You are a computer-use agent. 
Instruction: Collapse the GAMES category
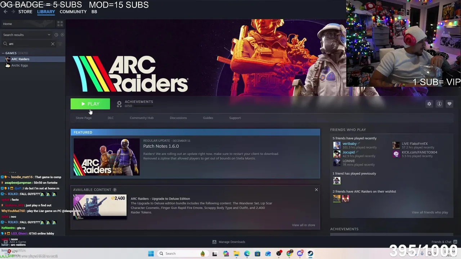pyautogui.click(x=3, y=53)
